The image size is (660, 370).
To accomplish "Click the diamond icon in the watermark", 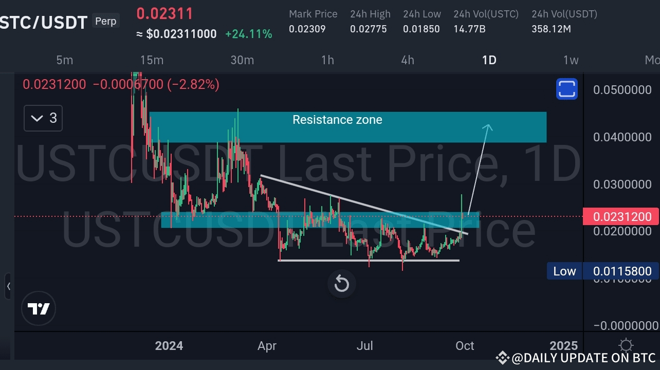I will pyautogui.click(x=502, y=357).
